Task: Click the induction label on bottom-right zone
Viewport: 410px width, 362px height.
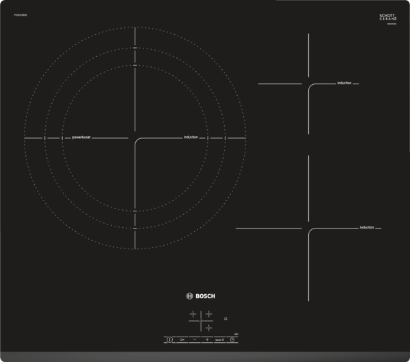Action: (x=367, y=227)
